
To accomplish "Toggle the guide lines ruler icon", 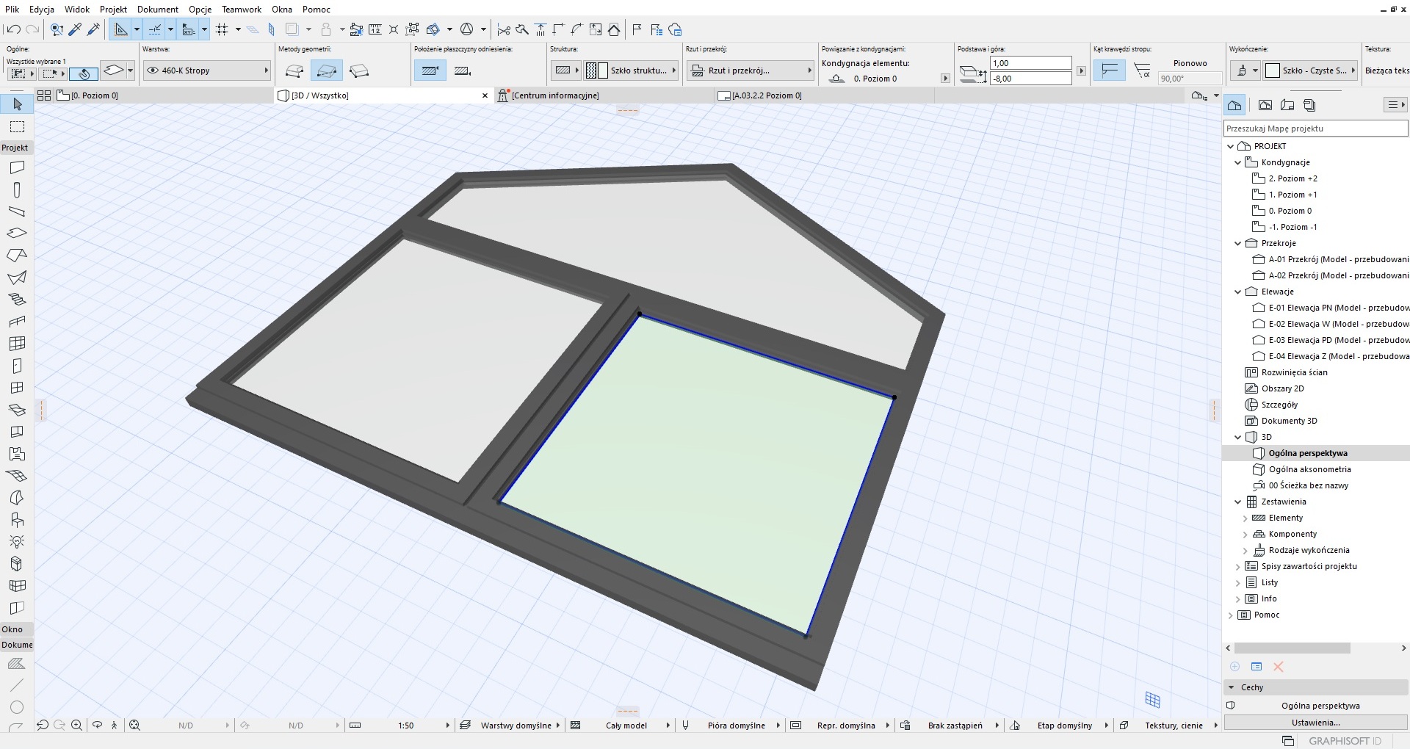I will [121, 29].
